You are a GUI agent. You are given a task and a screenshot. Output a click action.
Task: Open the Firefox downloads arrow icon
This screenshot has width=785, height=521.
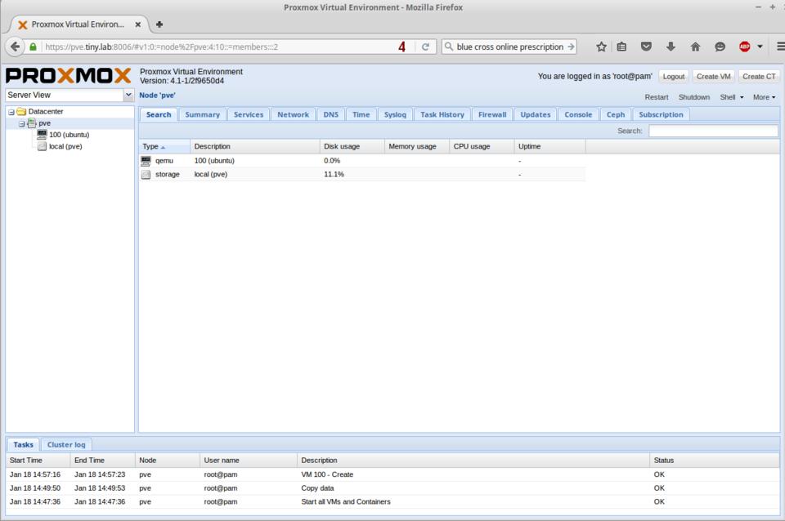(671, 47)
